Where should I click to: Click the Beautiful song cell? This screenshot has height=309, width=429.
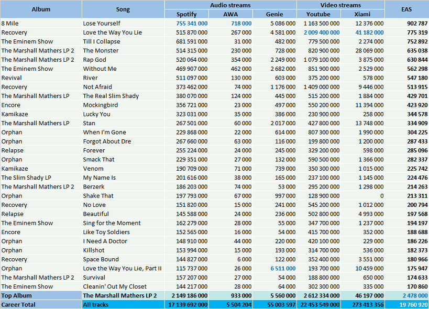click(123, 214)
